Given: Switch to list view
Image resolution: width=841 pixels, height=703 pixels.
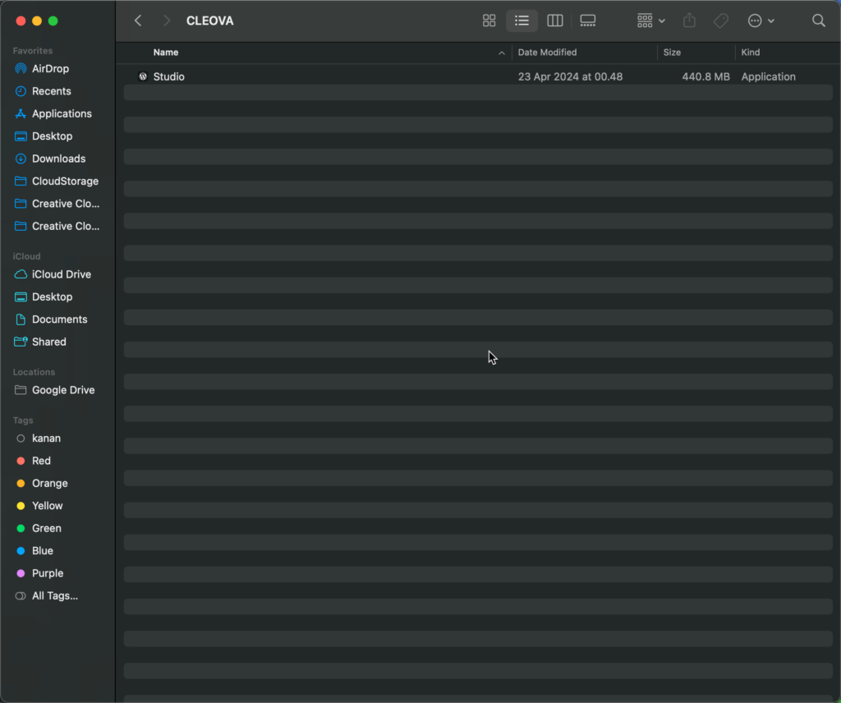Looking at the screenshot, I should (x=522, y=21).
